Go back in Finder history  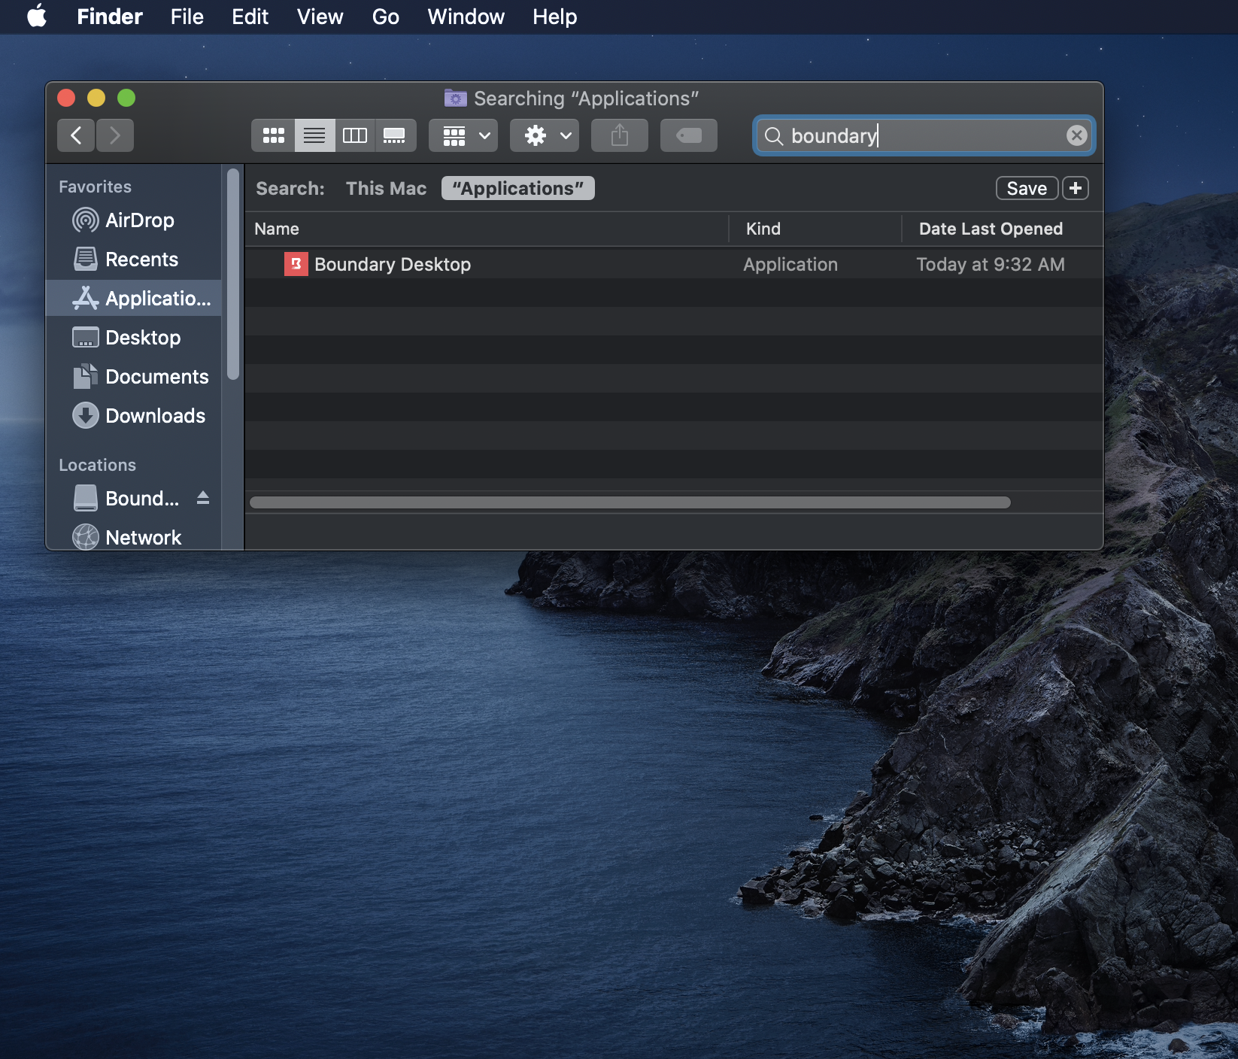[x=76, y=135]
